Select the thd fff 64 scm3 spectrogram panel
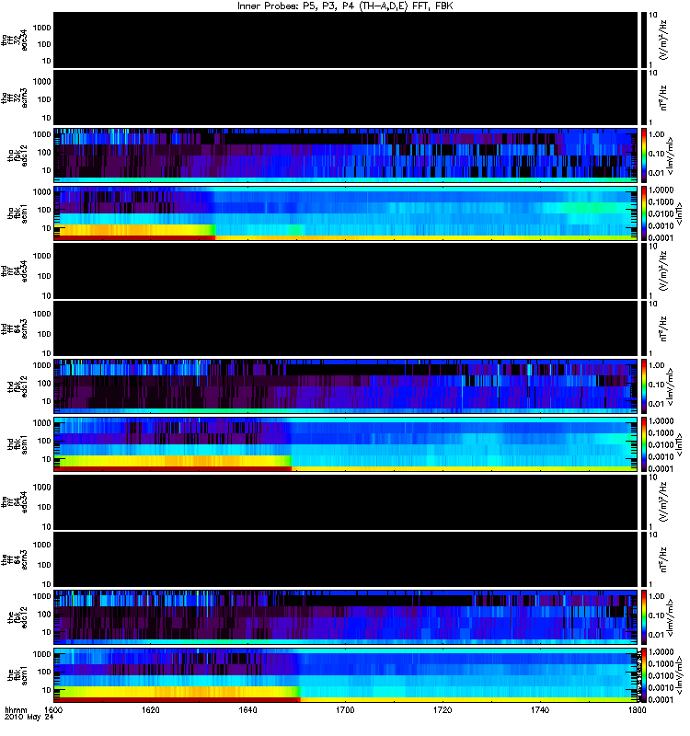 345,328
